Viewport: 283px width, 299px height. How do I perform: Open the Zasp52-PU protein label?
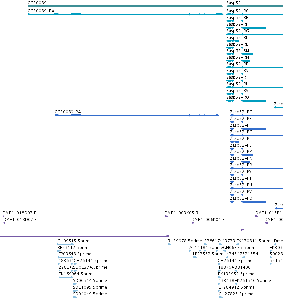pyautogui.click(x=241, y=185)
